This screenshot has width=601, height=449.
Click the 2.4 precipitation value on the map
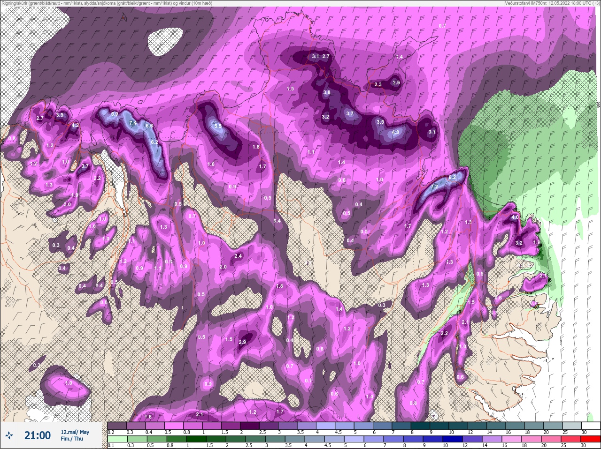[238, 256]
